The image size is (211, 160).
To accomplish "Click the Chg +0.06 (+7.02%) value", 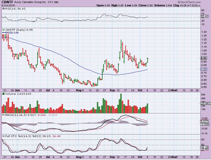I will click(x=186, y=5).
